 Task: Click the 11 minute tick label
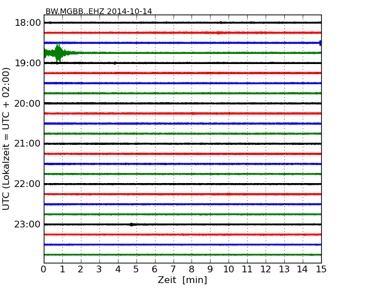point(247,270)
